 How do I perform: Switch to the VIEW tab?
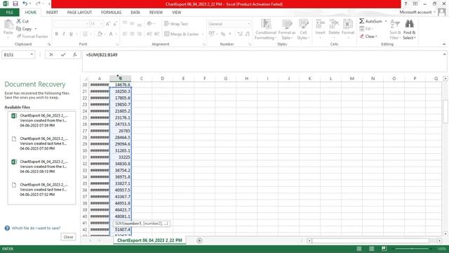176,13
